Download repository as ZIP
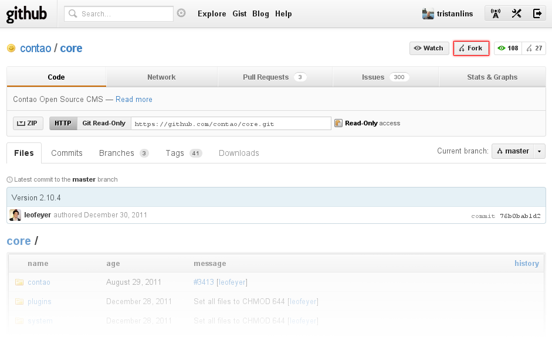This screenshot has height=351, width=552. [28, 123]
